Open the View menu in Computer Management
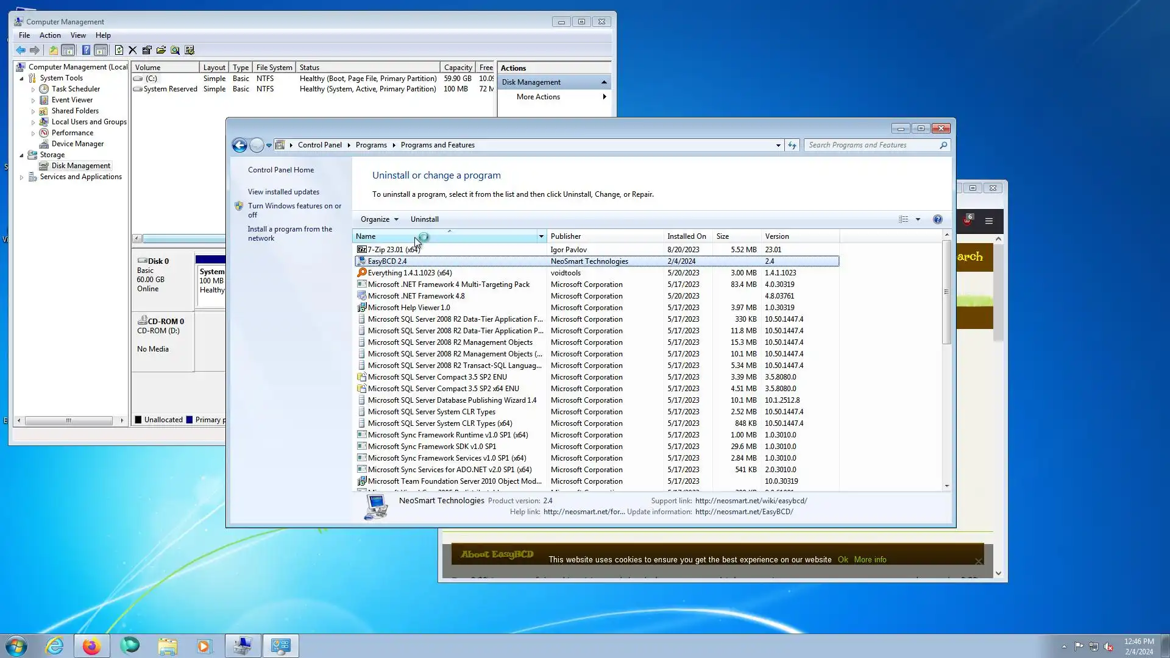The image size is (1170, 658). [x=78, y=35]
